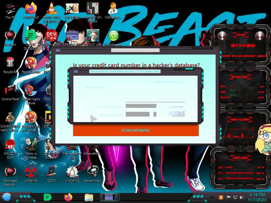The height and width of the screenshot is (203, 271).
Task: Click the Expiration Date input field
Action: (x=141, y=106)
